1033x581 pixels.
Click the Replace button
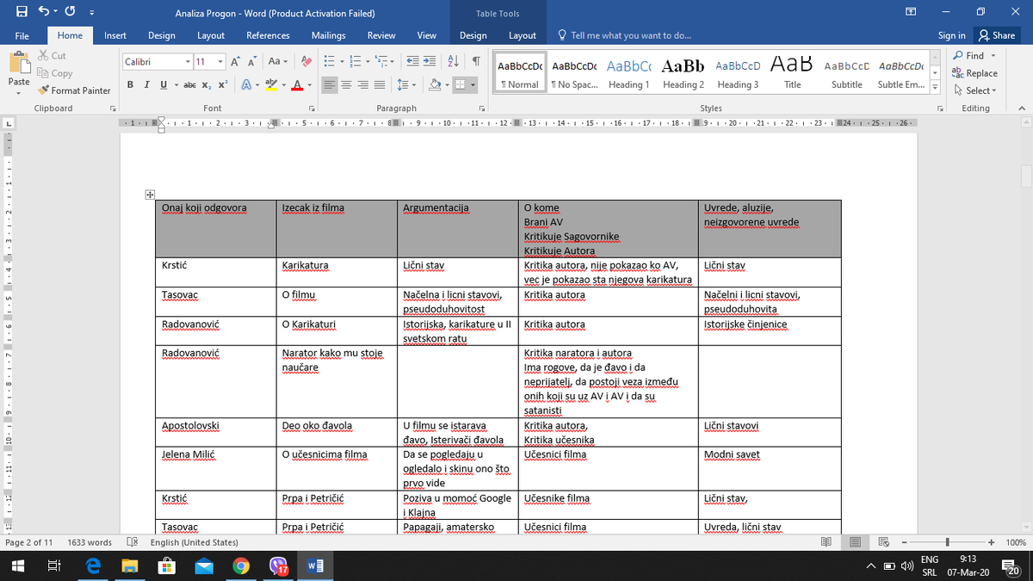pos(974,73)
